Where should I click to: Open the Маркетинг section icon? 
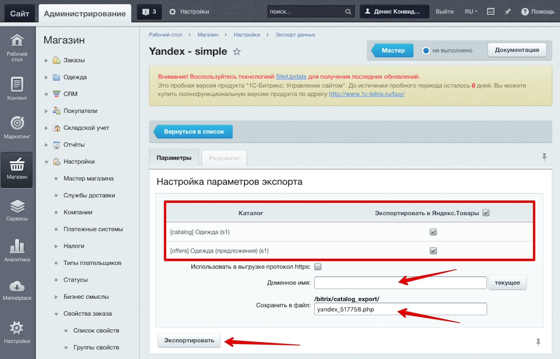[17, 127]
